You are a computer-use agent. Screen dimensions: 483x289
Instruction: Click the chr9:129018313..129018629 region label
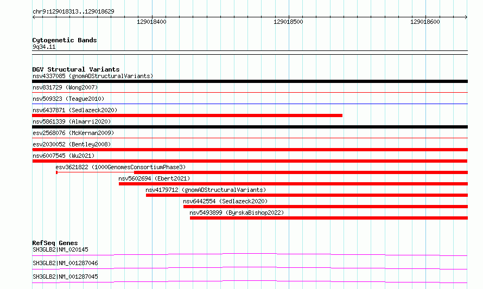point(73,11)
